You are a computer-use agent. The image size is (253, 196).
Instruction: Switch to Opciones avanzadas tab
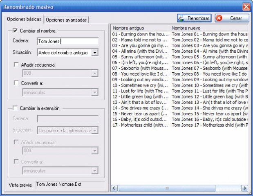66,20
